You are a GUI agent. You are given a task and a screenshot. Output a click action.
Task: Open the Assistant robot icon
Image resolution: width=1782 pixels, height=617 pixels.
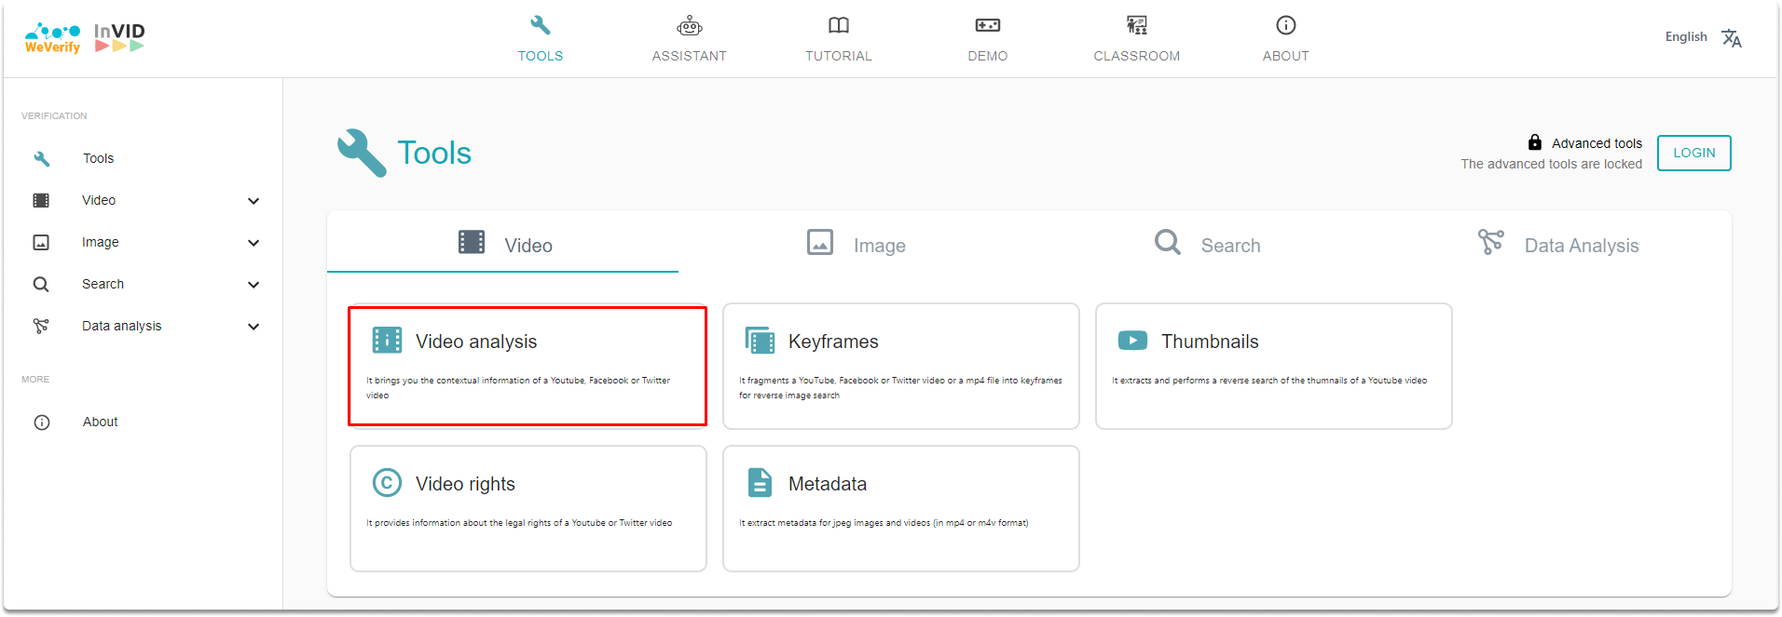(x=690, y=26)
